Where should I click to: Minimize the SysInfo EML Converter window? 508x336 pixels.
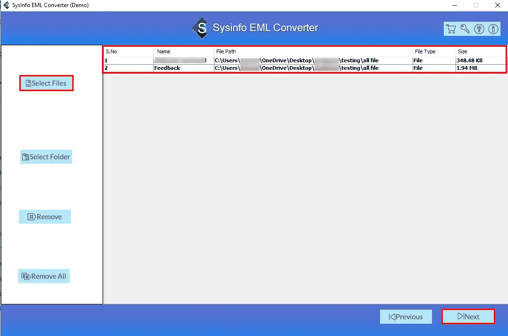pyautogui.click(x=455, y=5)
